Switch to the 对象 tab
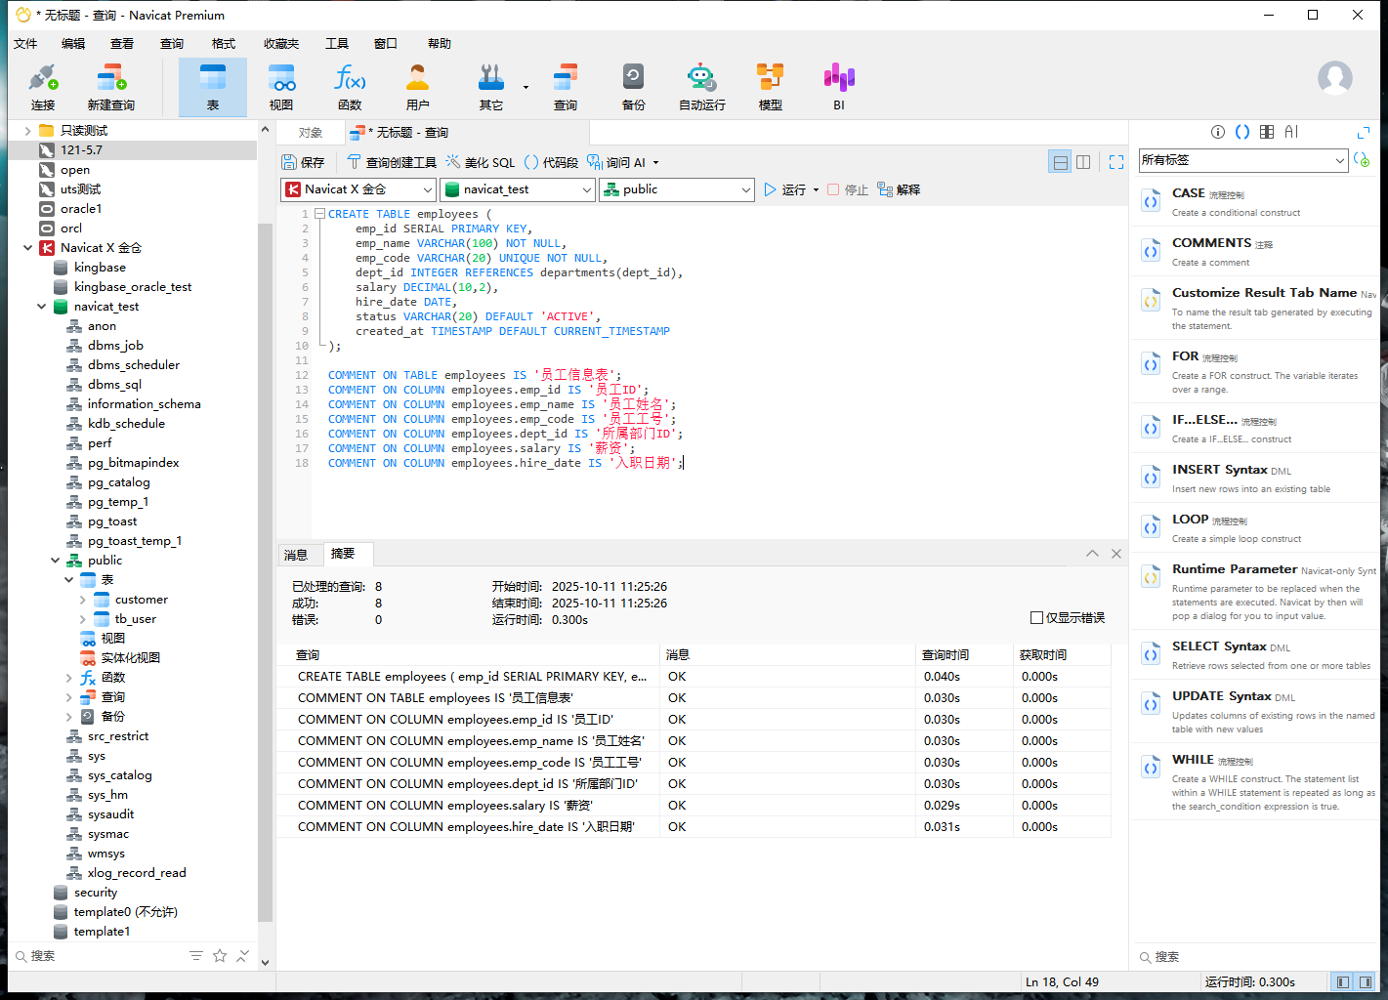This screenshot has height=1000, width=1388. (x=311, y=133)
